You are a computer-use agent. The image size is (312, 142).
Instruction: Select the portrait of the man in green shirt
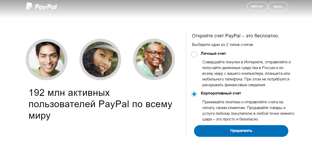tap(47, 59)
